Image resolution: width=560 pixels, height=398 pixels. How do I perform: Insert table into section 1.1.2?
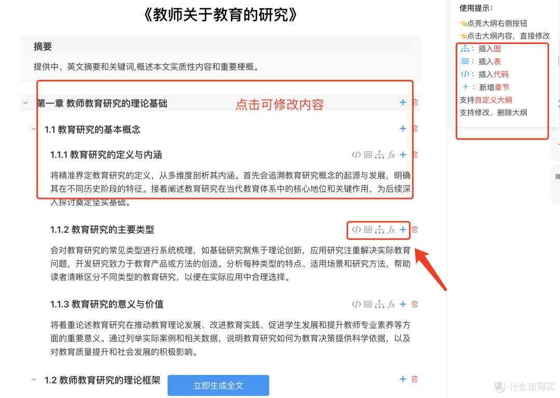coord(368,230)
